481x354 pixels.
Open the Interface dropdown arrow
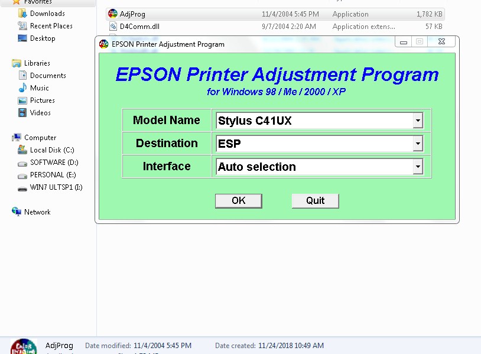pos(418,167)
